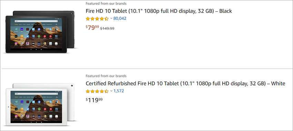The image size is (293, 131).
Task: Click the $119.99 price of refurbished tablet
Action: coord(94,100)
